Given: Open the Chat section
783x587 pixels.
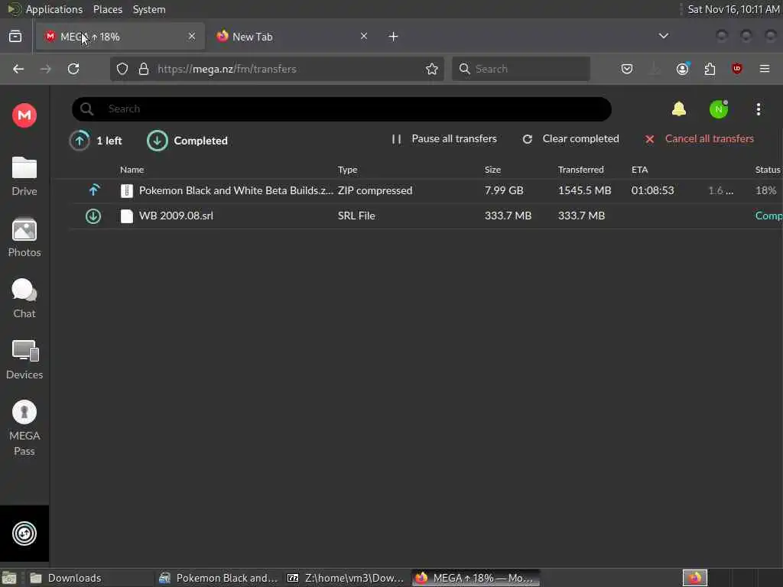Looking at the screenshot, I should (x=24, y=299).
